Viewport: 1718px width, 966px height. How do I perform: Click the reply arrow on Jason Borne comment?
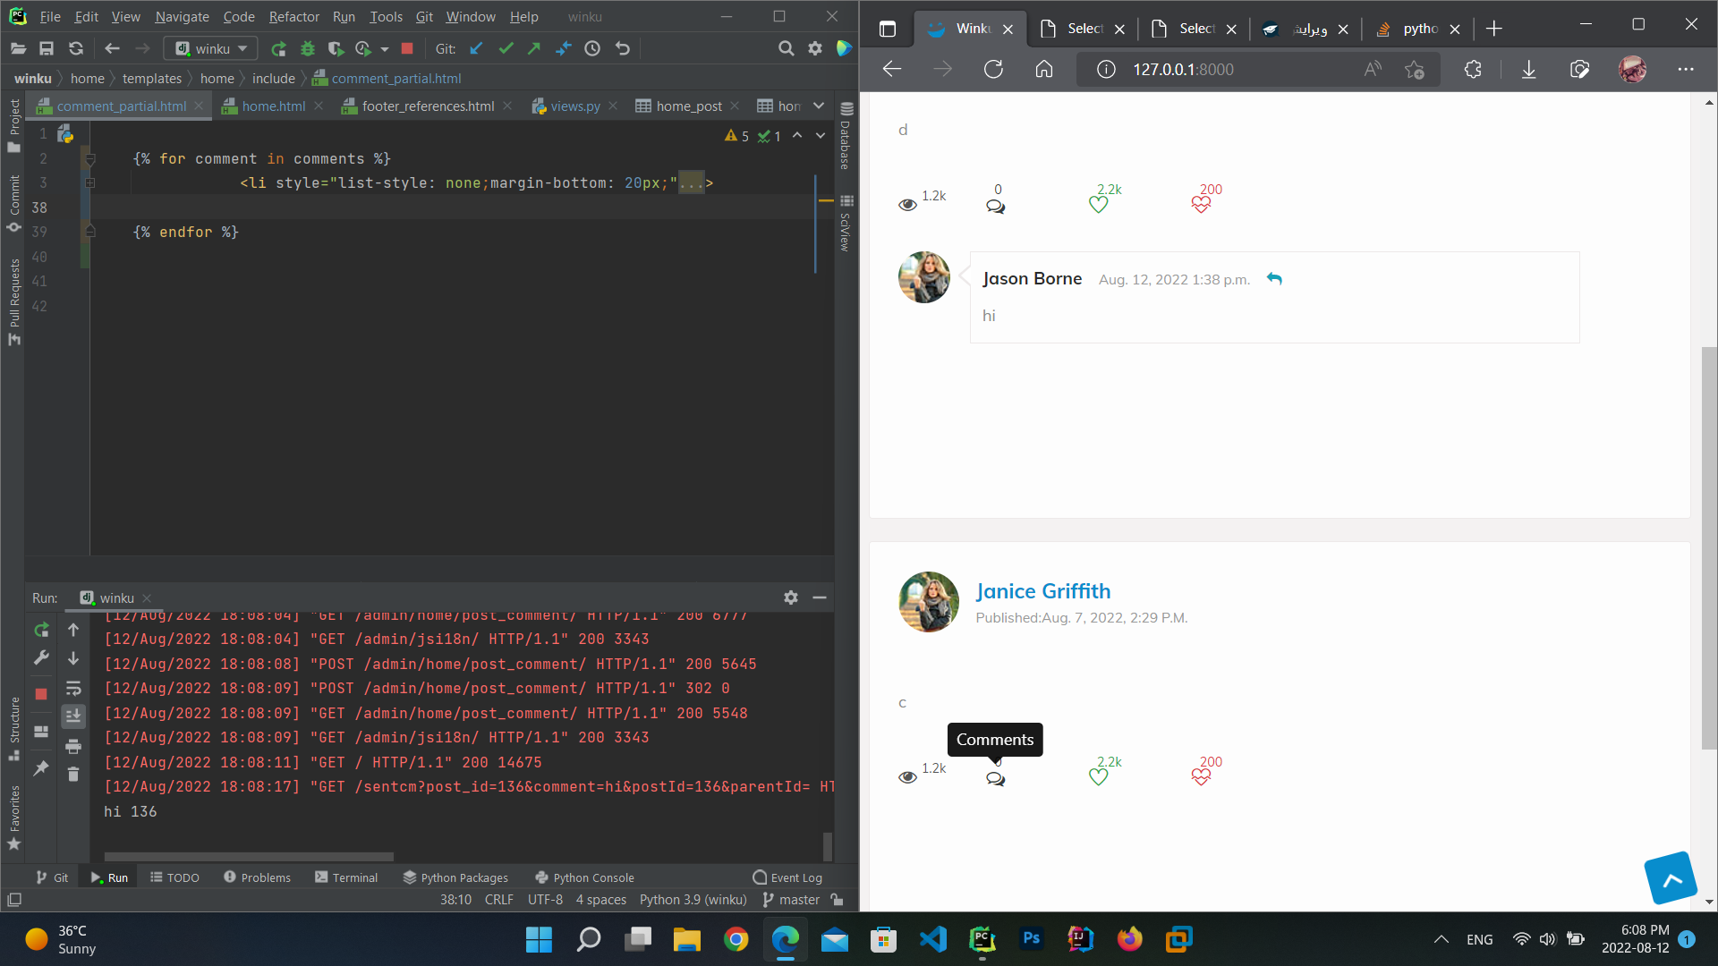[1274, 279]
